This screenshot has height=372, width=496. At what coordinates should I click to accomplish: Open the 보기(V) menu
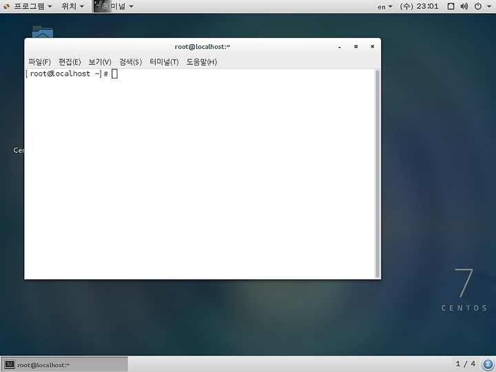pos(100,62)
